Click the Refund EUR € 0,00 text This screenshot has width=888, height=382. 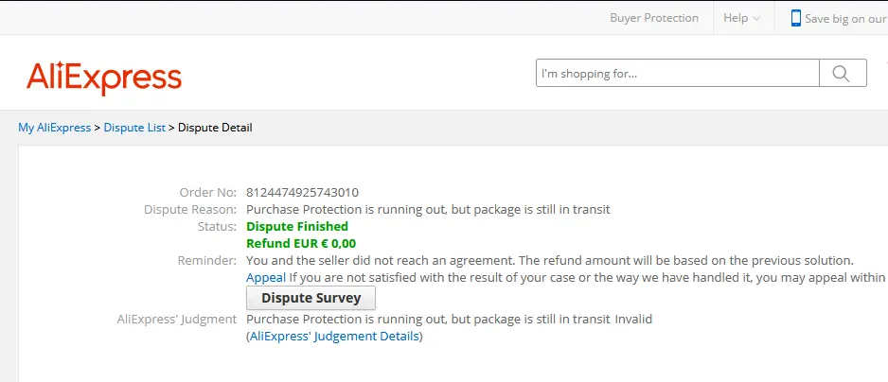[301, 244]
